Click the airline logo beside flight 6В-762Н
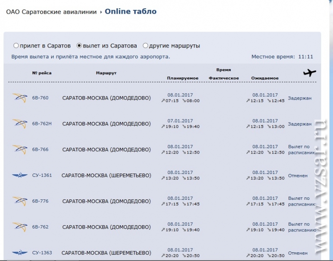 (20, 124)
